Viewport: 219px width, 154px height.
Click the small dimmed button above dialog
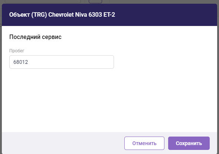pos(95,1)
